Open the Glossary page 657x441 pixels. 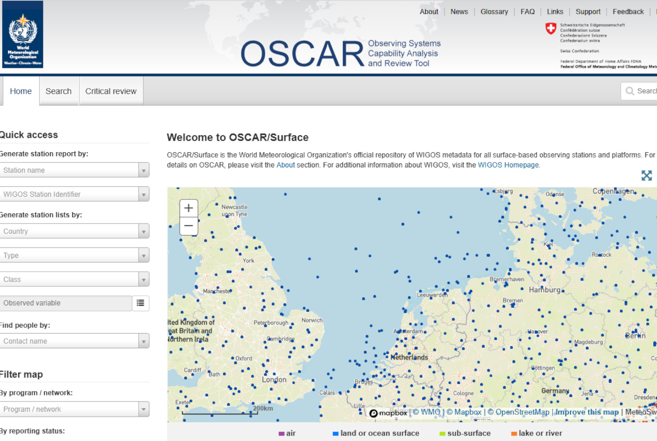pyautogui.click(x=494, y=12)
